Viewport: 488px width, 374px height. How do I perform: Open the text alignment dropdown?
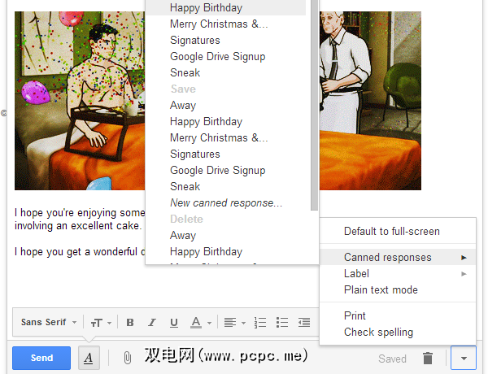click(x=235, y=322)
